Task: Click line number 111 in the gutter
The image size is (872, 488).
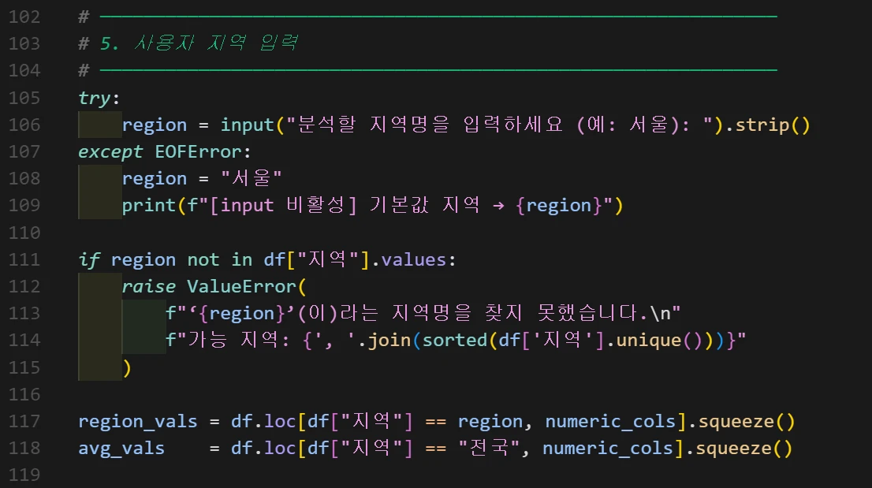Action: (x=24, y=259)
